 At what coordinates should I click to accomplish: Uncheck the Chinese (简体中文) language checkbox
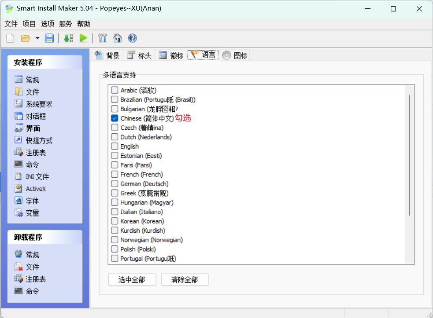(x=115, y=118)
